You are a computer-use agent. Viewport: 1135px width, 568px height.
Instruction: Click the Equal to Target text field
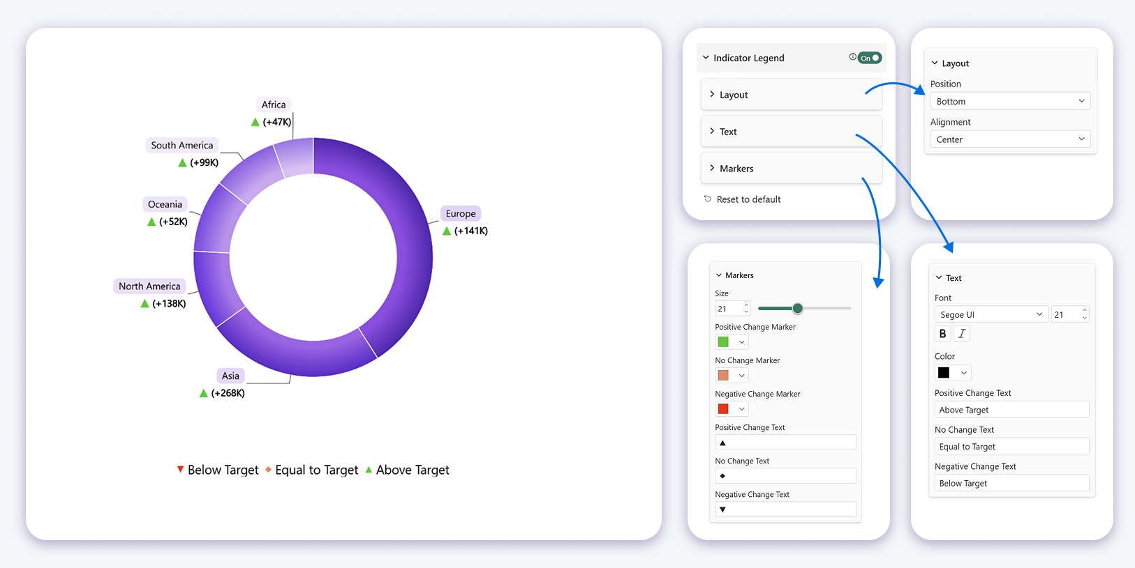tap(1011, 447)
